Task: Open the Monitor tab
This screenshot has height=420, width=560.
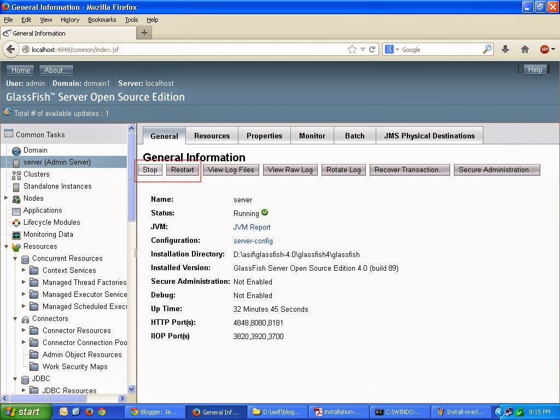Action: pyautogui.click(x=312, y=136)
